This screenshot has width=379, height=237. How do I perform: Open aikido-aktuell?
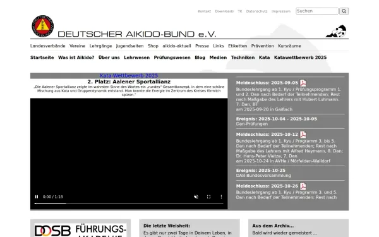177,46
